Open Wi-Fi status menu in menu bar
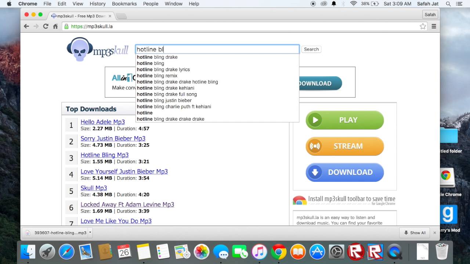This screenshot has height=264, width=470. [354, 4]
